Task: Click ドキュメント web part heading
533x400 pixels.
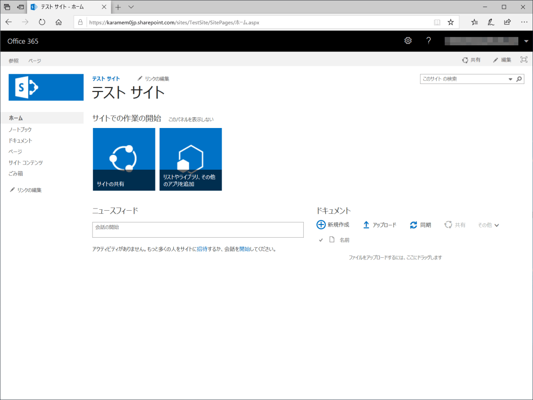Action: pos(334,211)
